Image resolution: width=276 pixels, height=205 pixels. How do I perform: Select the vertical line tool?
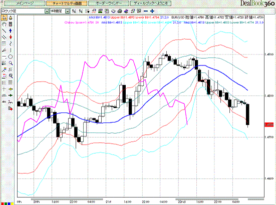pyautogui.click(x=11, y=50)
